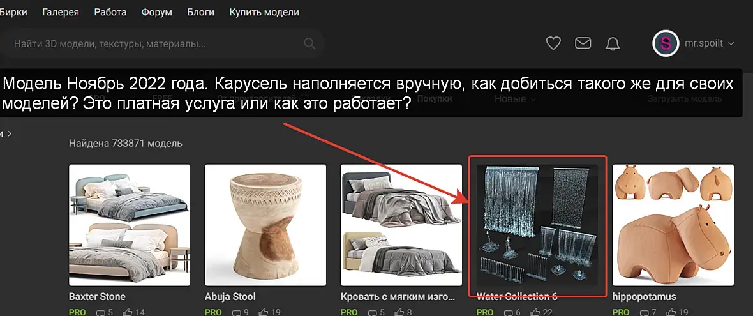Open the Water Collection 6 thumbnail
Viewport: 753px width, 316px height.
point(537,225)
